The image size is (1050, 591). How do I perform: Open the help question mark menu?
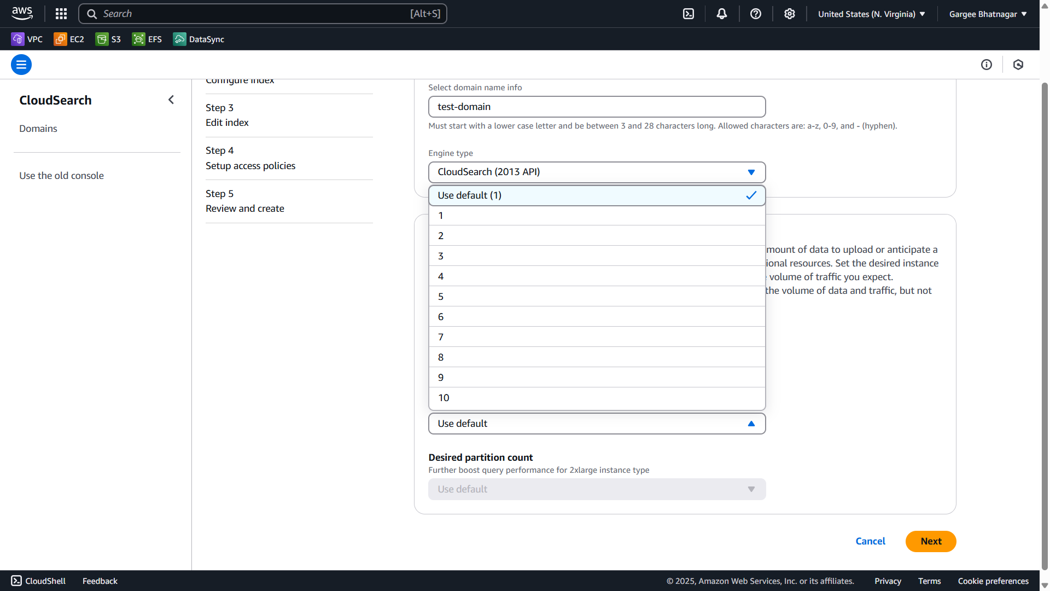(x=756, y=14)
